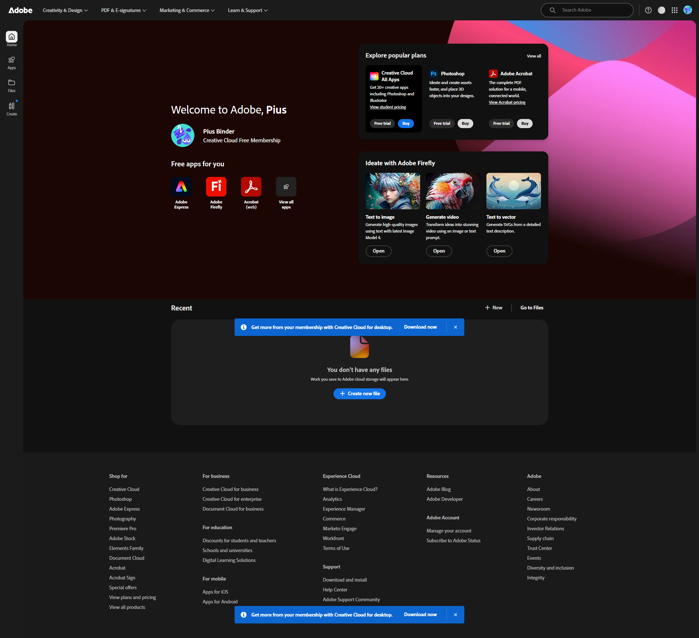
Task: Open Creative Cloud footer link under Shop for
Action: point(124,489)
